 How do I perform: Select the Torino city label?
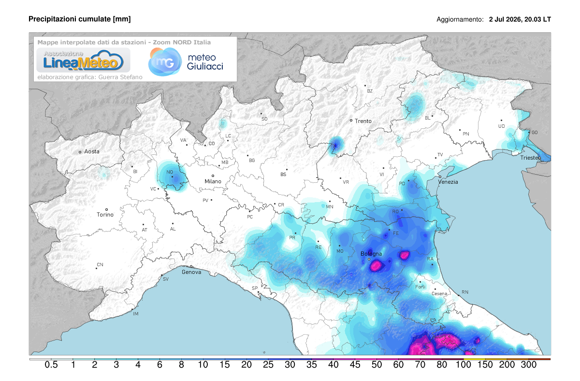[x=105, y=215]
